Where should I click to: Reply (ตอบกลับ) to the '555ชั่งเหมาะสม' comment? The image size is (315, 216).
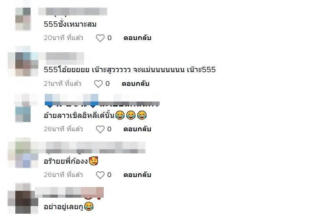137,38
